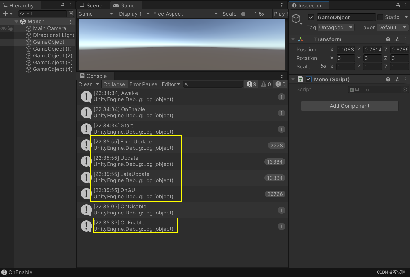Clear the Console log messages
The image size is (410, 277).
tap(85, 84)
